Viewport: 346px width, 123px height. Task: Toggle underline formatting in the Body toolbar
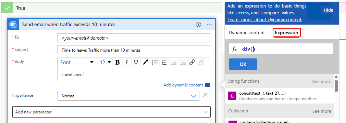pos(136,63)
